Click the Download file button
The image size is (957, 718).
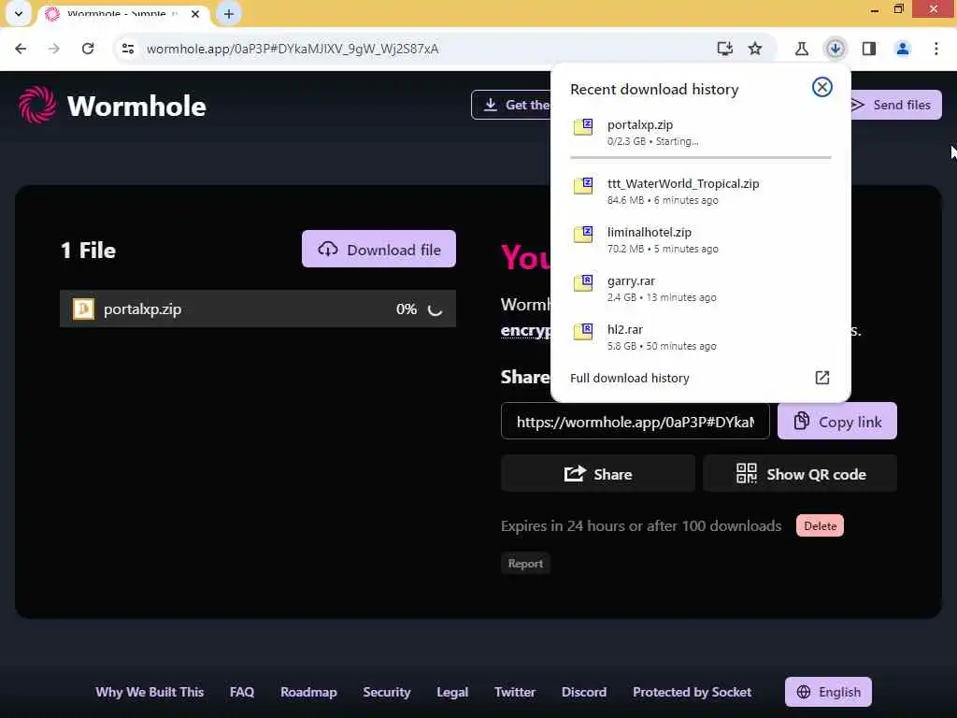(x=379, y=249)
